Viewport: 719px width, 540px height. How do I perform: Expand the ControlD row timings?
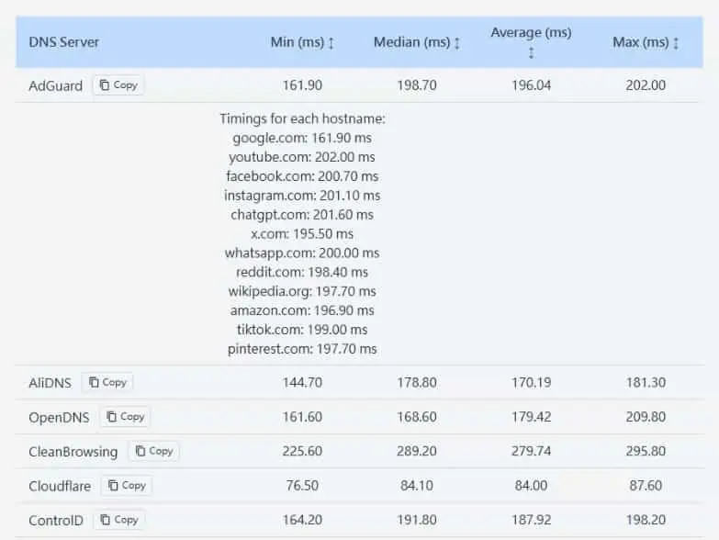359,520
